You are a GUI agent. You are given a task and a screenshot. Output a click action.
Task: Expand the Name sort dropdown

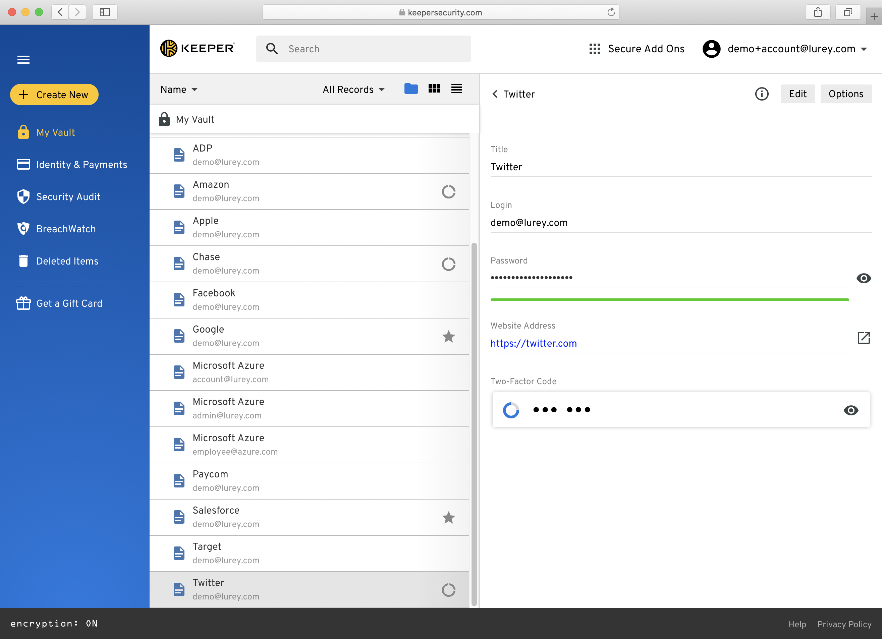pos(179,90)
